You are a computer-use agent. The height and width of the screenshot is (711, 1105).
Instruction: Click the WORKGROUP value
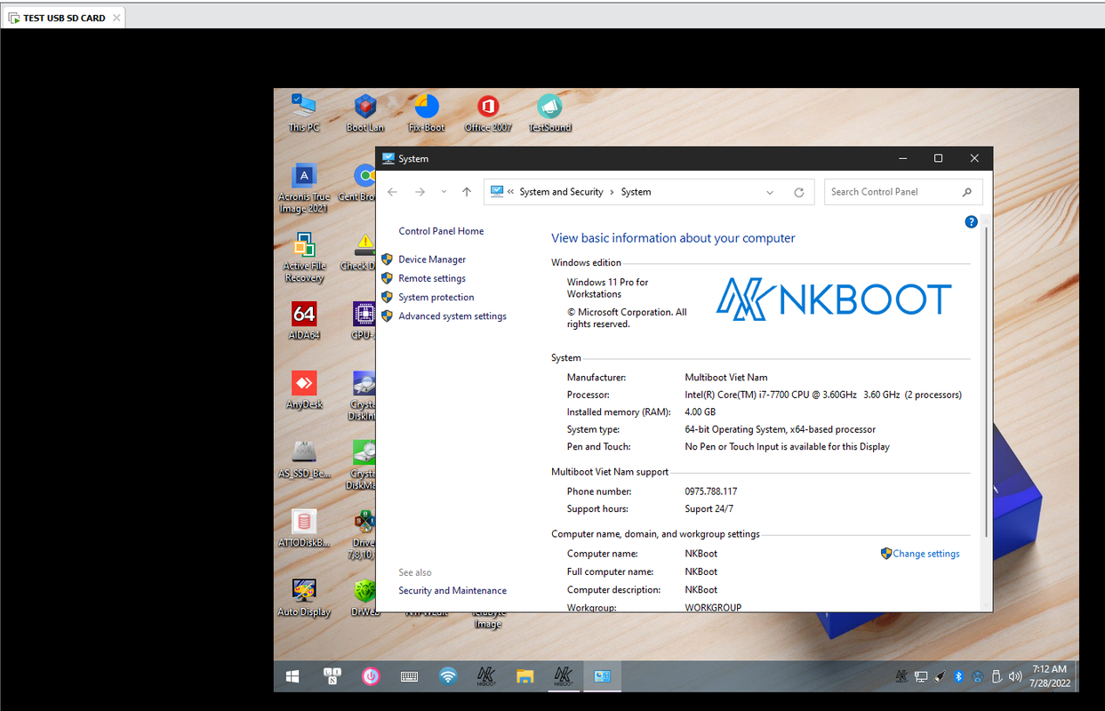point(713,608)
